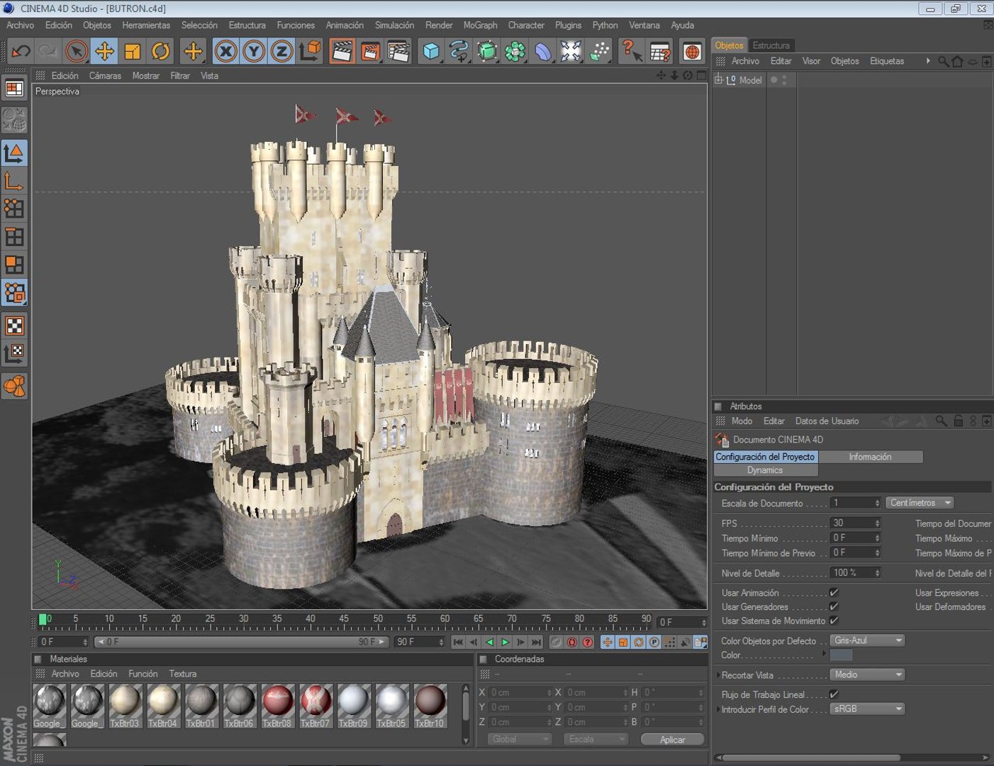Go to end of animation button
This screenshot has height=766, width=994.
[537, 642]
